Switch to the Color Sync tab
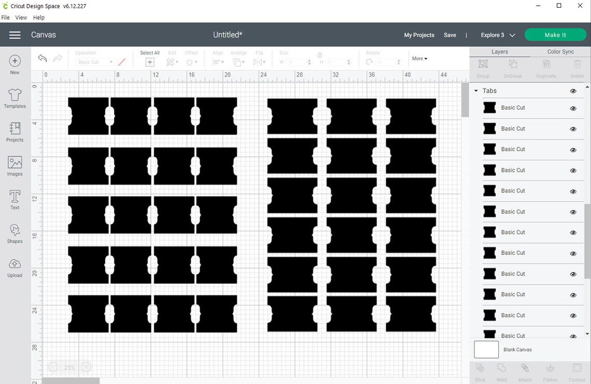 tap(560, 51)
